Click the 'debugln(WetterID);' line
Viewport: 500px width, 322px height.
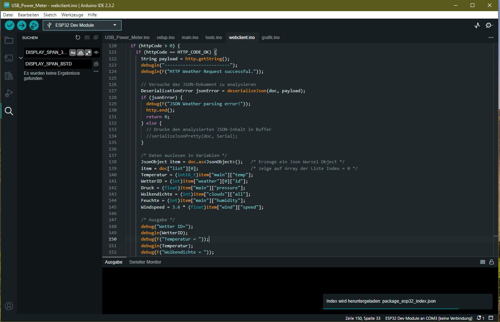[x=164, y=233]
